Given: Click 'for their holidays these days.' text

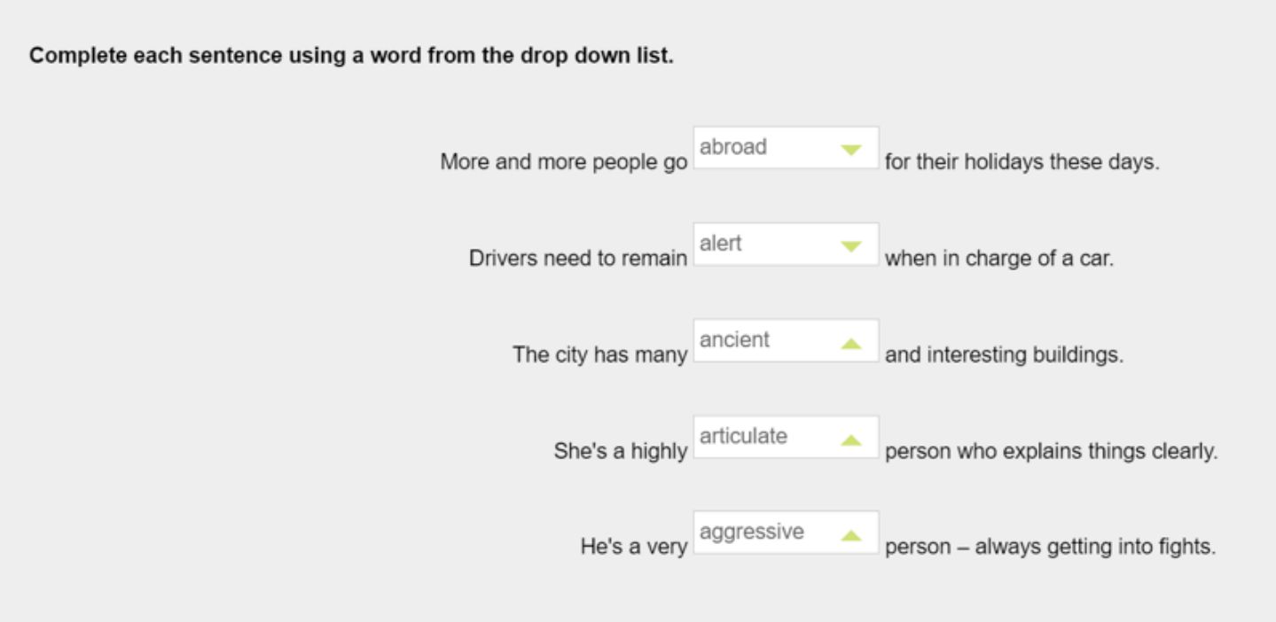Looking at the screenshot, I should pyautogui.click(x=1022, y=165).
